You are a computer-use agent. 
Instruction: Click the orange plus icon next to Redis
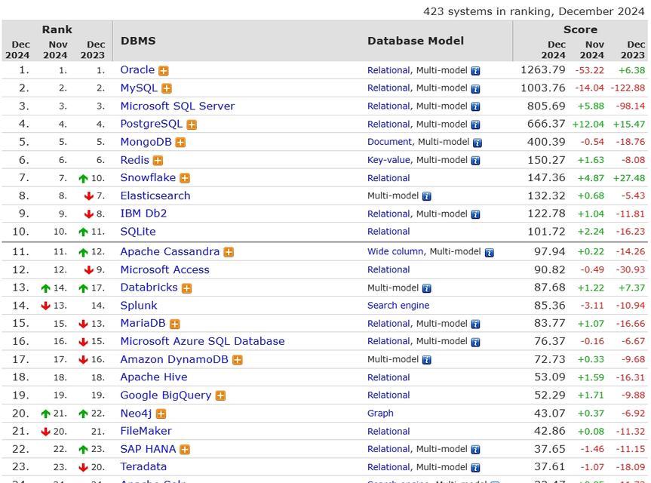pos(158,161)
